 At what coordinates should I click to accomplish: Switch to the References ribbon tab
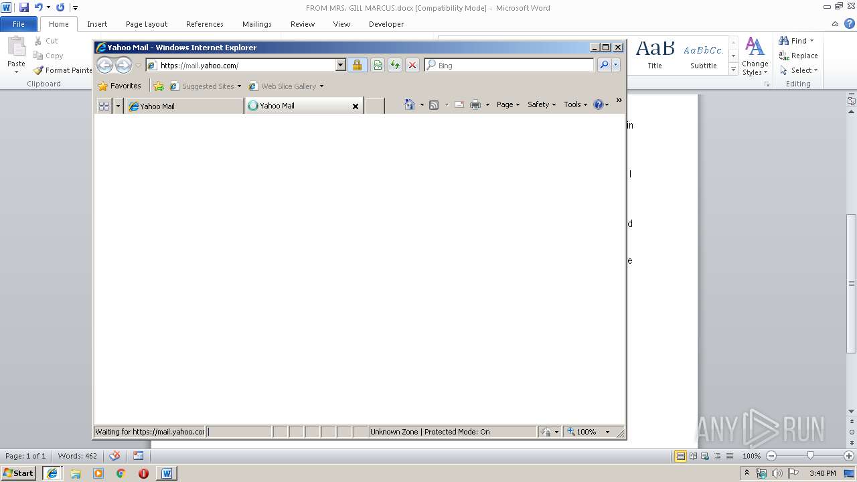coord(205,24)
